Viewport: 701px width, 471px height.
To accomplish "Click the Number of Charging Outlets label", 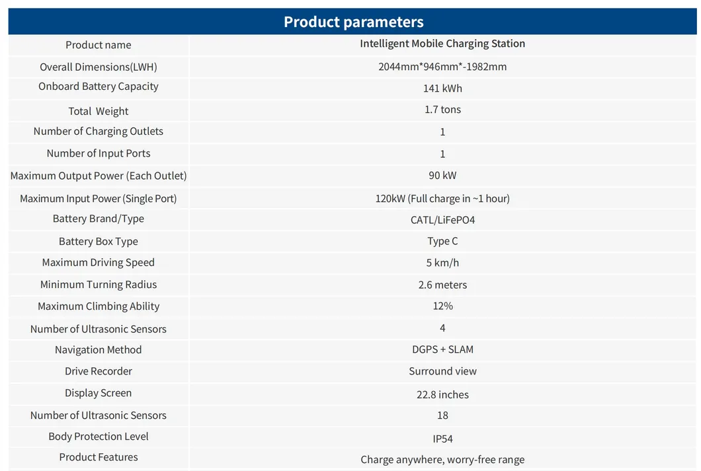I will (x=99, y=131).
